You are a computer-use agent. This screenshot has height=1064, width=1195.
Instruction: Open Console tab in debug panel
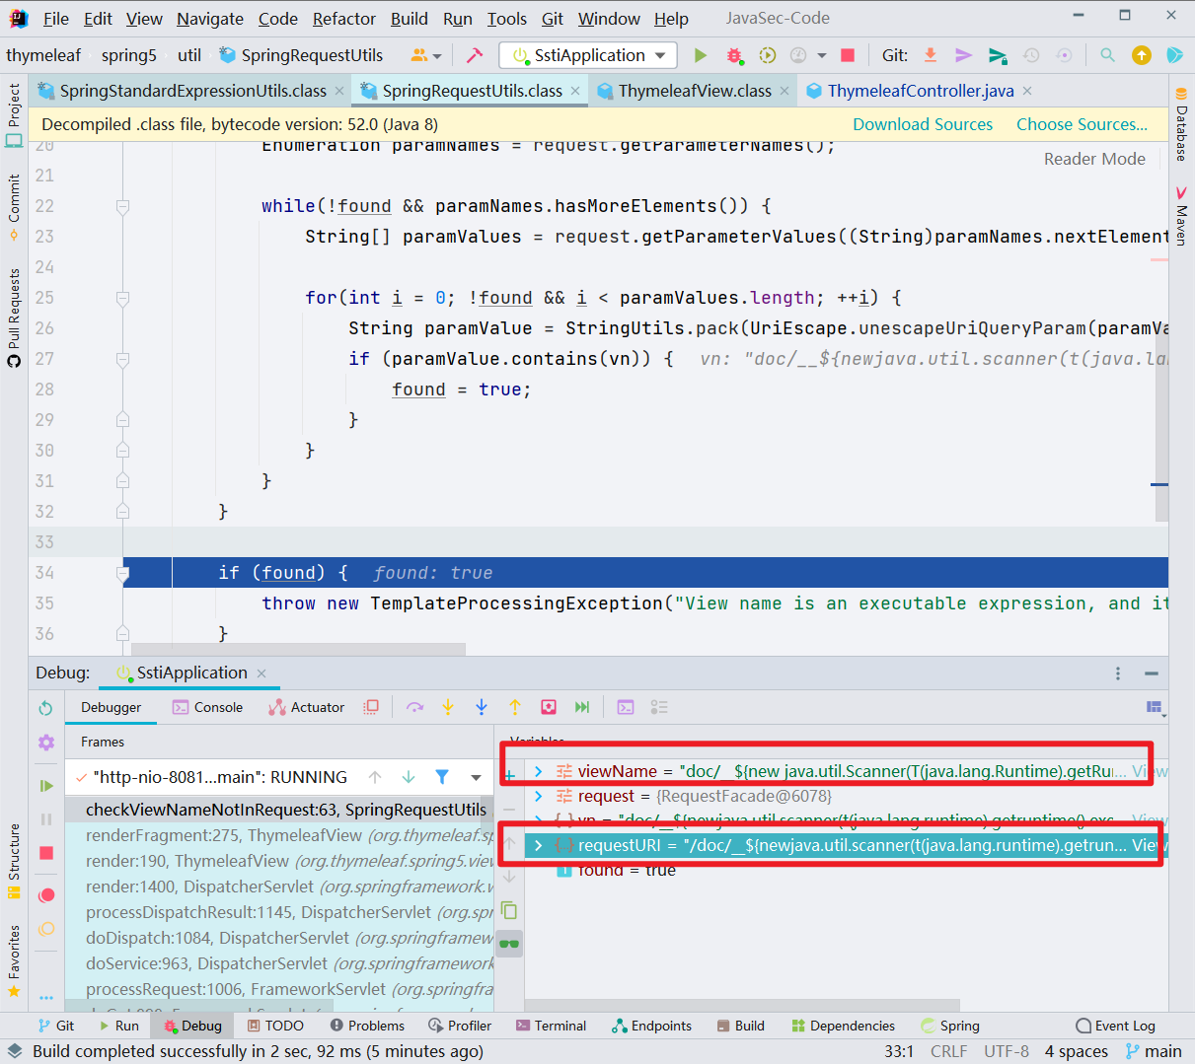pos(208,707)
